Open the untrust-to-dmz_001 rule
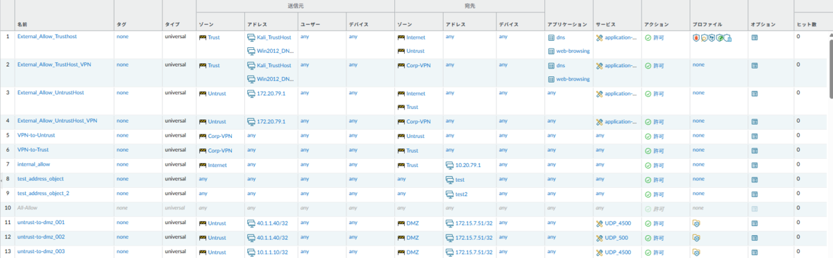The height and width of the screenshot is (258, 833). pyautogui.click(x=41, y=222)
